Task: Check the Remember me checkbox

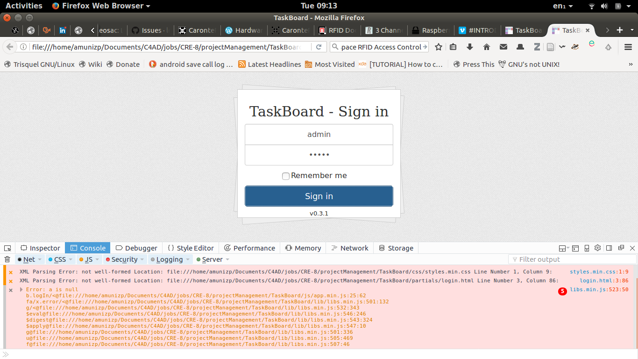Action: coord(285,176)
